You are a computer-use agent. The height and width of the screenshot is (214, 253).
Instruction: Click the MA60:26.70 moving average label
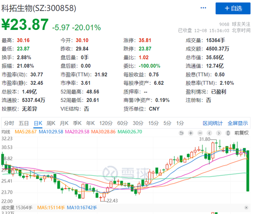(x=130, y=132)
